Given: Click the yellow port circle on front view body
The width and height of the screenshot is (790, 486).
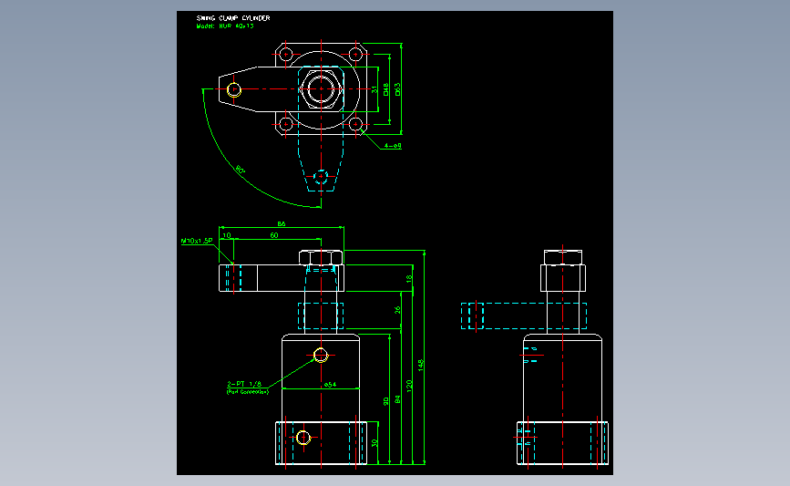Looking at the screenshot, I should pos(321,356).
